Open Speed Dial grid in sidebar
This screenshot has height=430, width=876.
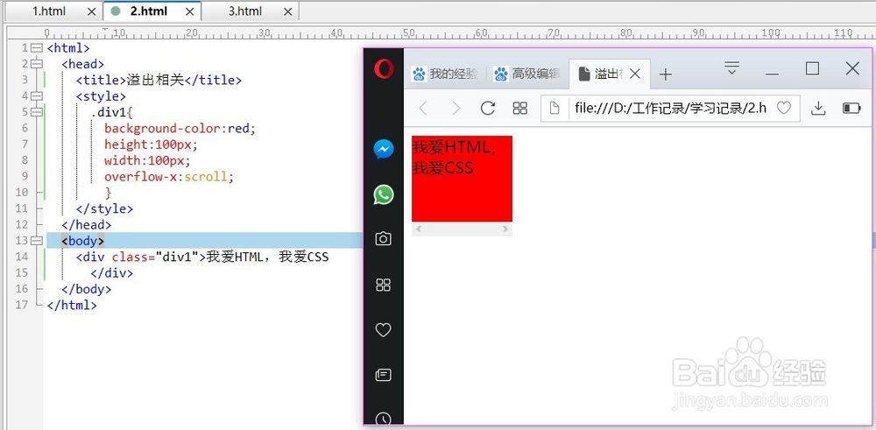tap(384, 285)
